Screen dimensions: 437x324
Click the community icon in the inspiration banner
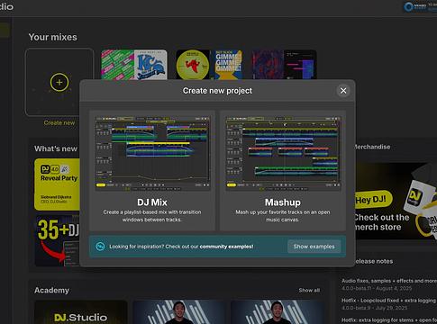100,247
